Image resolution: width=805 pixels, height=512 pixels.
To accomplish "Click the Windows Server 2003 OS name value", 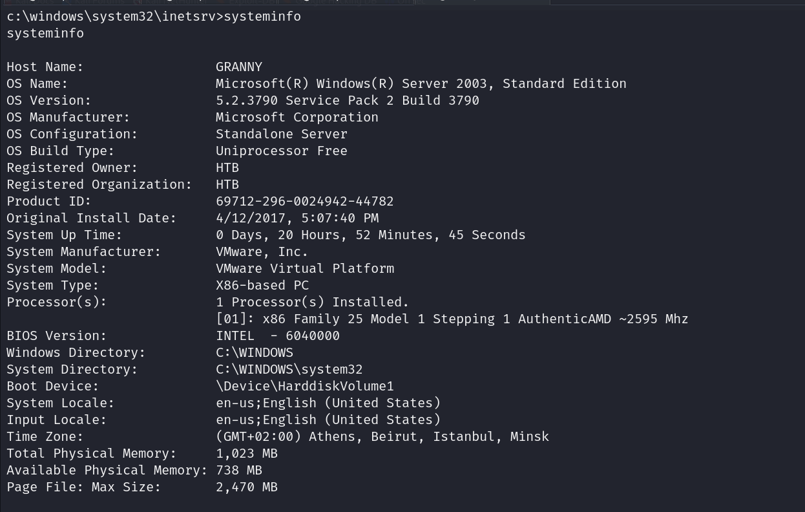I will pos(421,83).
